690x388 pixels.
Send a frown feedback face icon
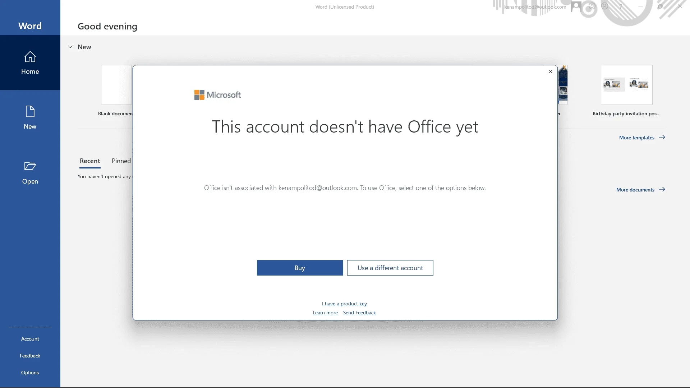[x=605, y=6]
